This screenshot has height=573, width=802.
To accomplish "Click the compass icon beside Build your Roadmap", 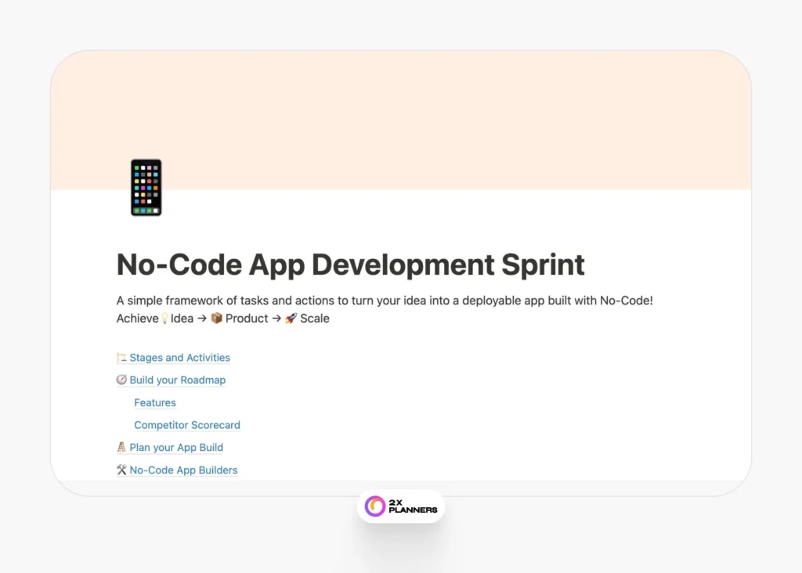I will tap(121, 380).
